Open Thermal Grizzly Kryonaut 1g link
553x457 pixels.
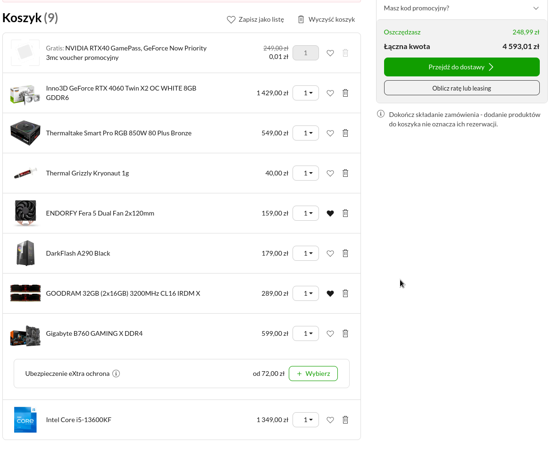[x=87, y=173]
